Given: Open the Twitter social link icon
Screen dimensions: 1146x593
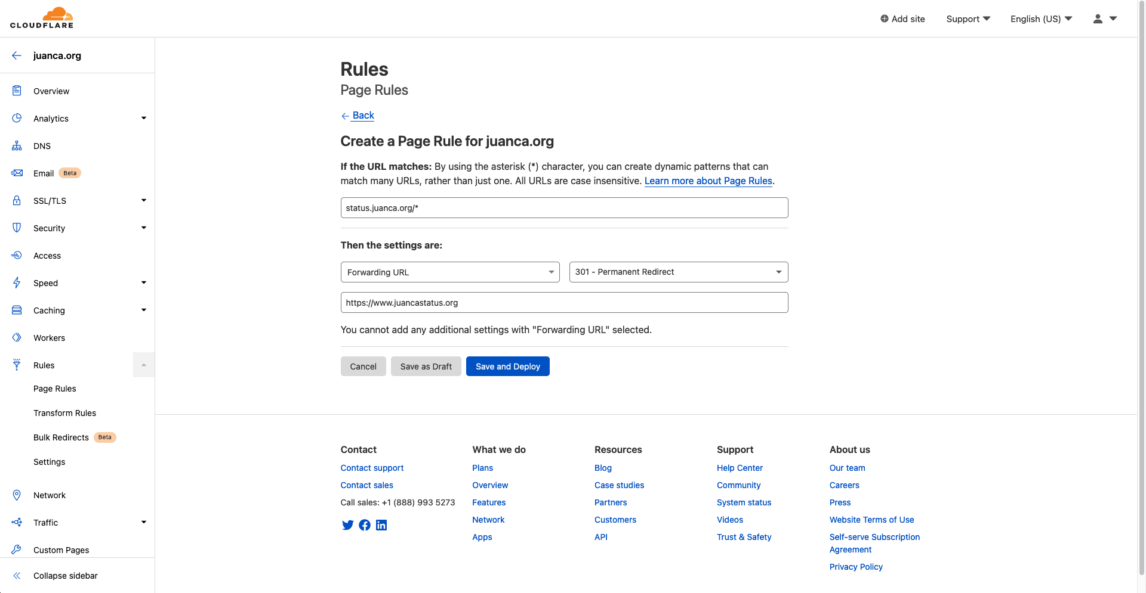Looking at the screenshot, I should pyautogui.click(x=347, y=525).
